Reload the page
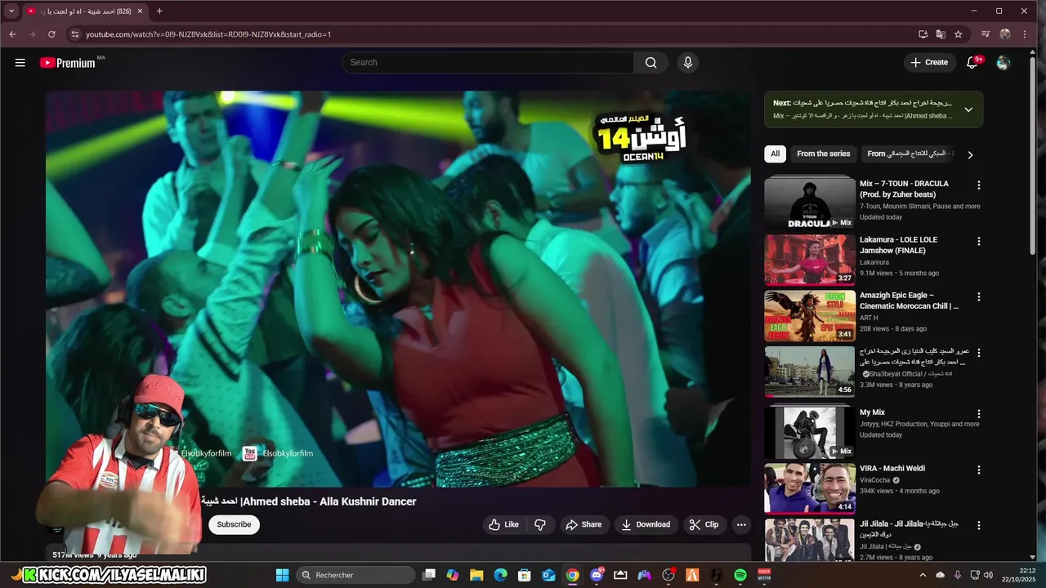Viewport: 1046px width, 588px height. [51, 34]
